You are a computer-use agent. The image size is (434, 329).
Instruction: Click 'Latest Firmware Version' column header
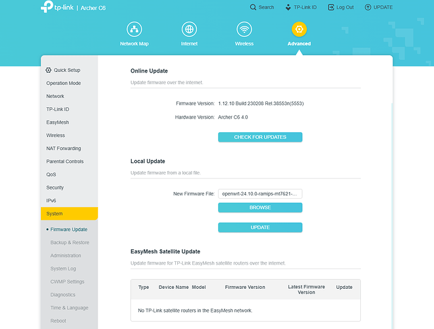[x=306, y=290]
